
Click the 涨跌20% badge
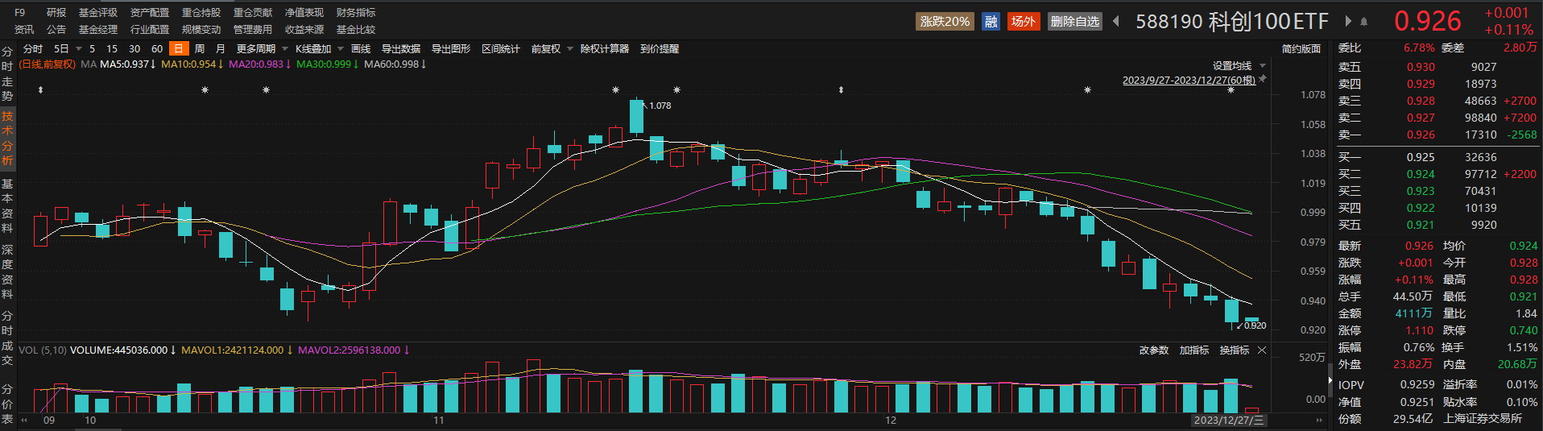[x=945, y=22]
